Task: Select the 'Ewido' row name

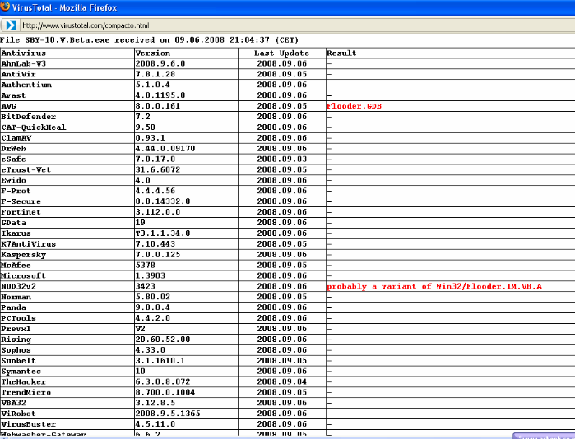Action: tap(13, 180)
